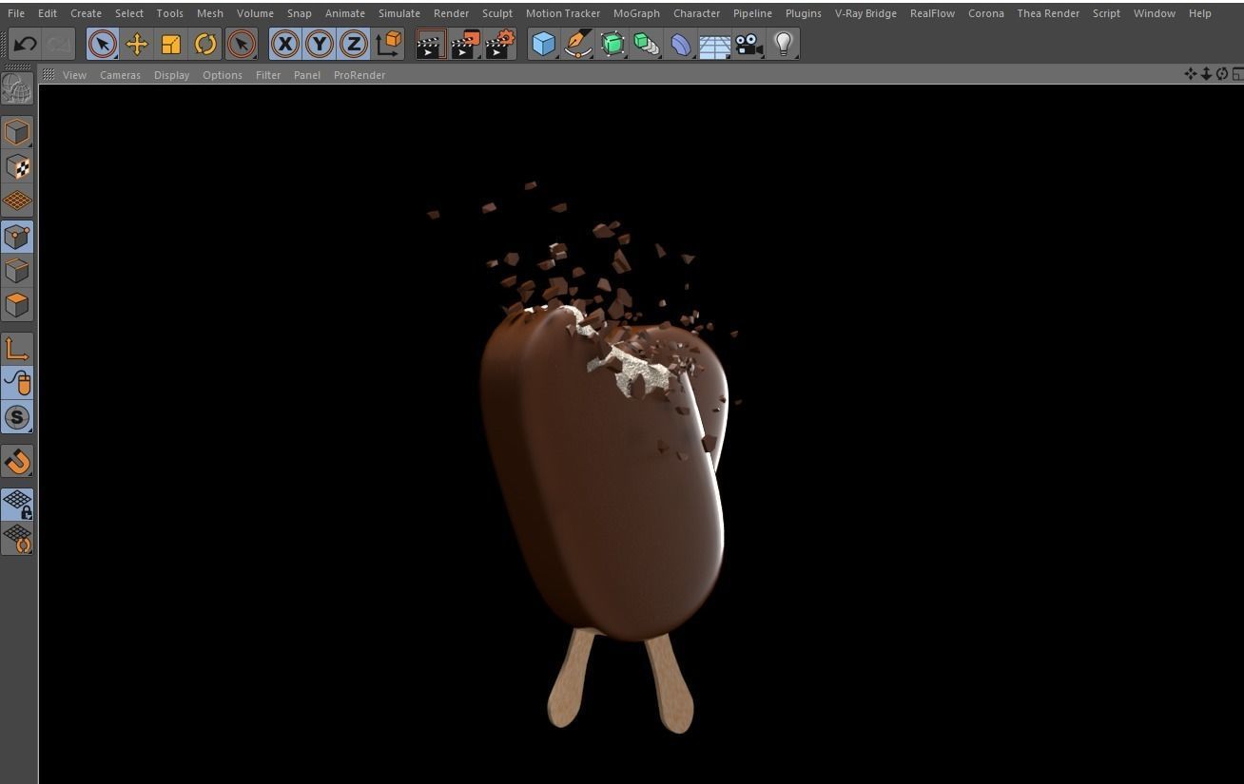Open the Select menu

pyautogui.click(x=129, y=13)
